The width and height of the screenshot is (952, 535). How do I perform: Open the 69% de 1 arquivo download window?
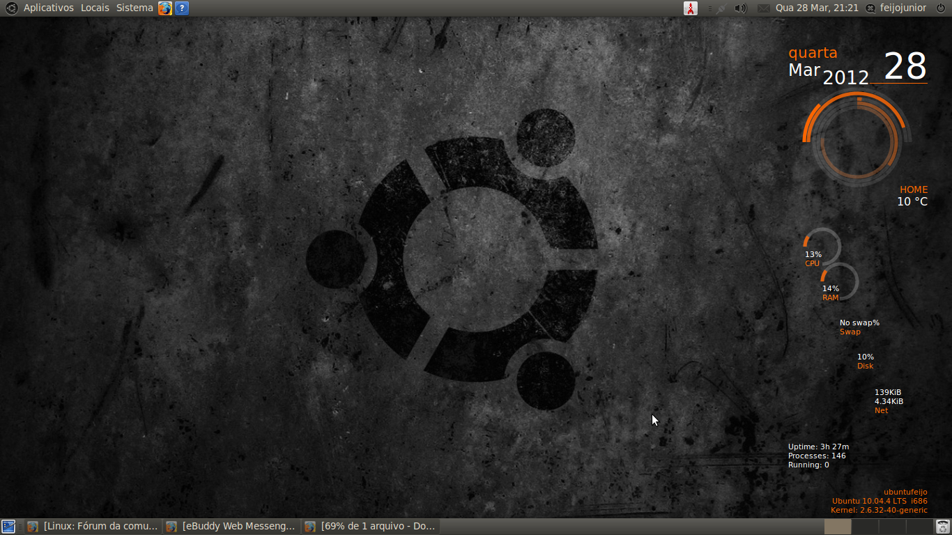[x=370, y=527]
